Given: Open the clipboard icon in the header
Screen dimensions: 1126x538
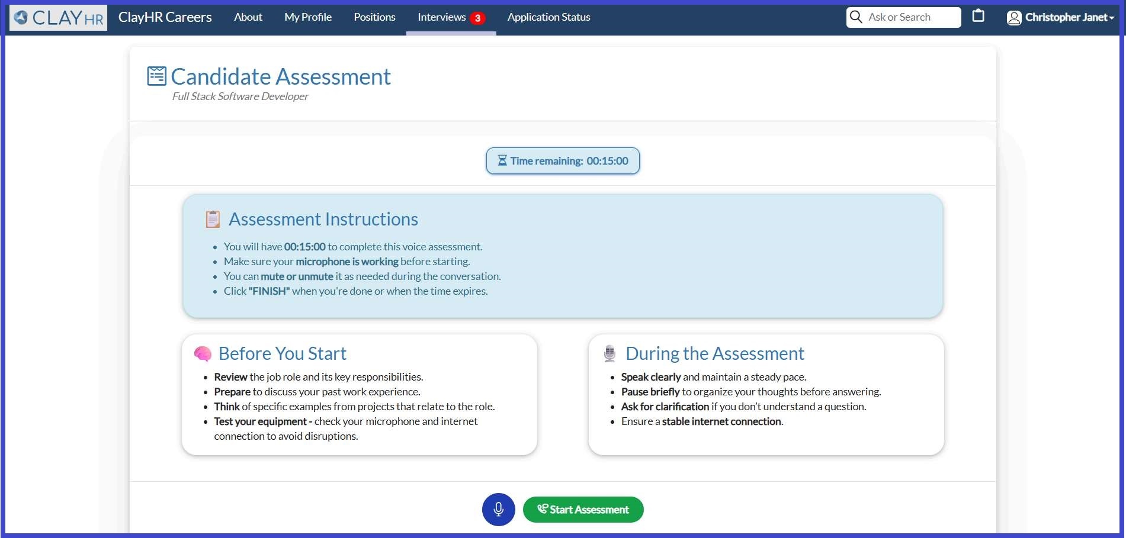Looking at the screenshot, I should coord(979,16).
